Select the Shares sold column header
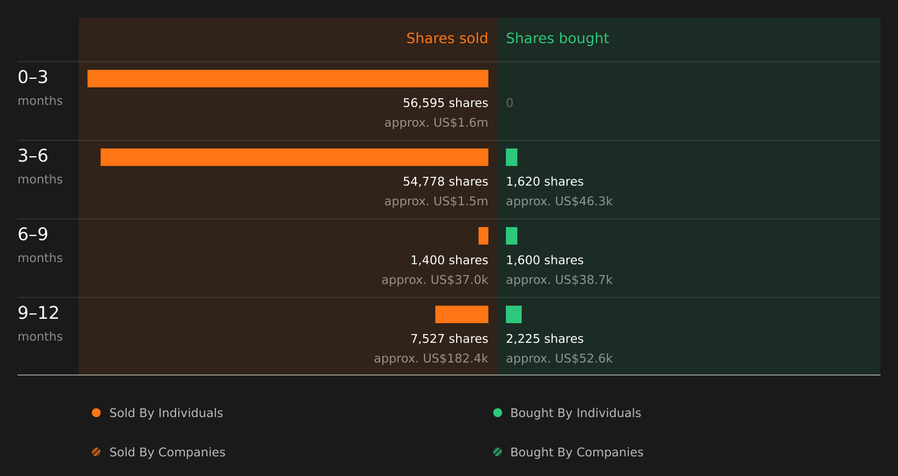 (x=447, y=38)
